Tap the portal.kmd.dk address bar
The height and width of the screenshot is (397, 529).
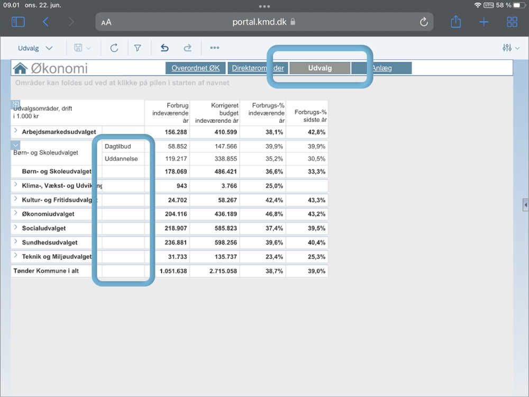pyautogui.click(x=263, y=22)
